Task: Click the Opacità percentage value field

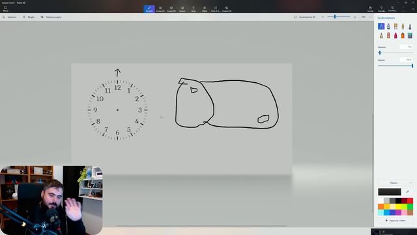Action: 406,59
